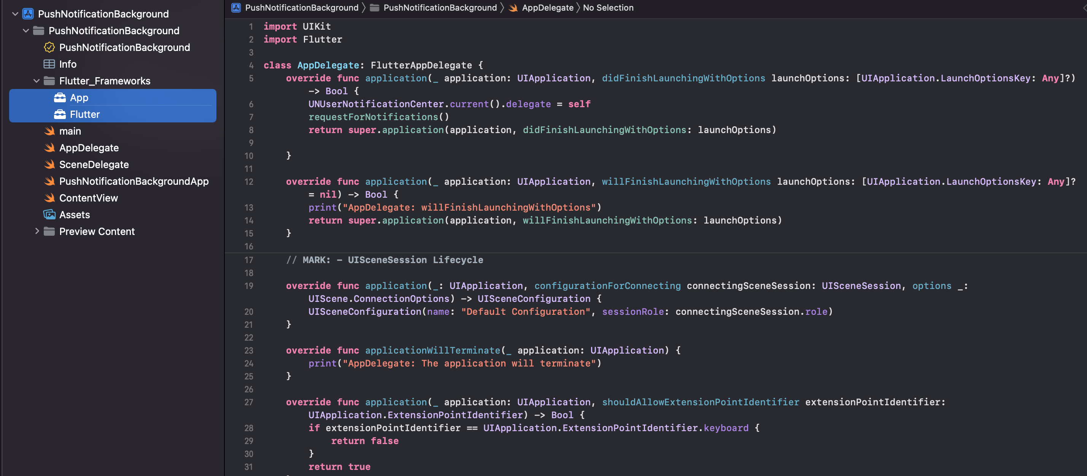
Task: Click line number 5 to set a breakpoint
Action: pos(251,78)
